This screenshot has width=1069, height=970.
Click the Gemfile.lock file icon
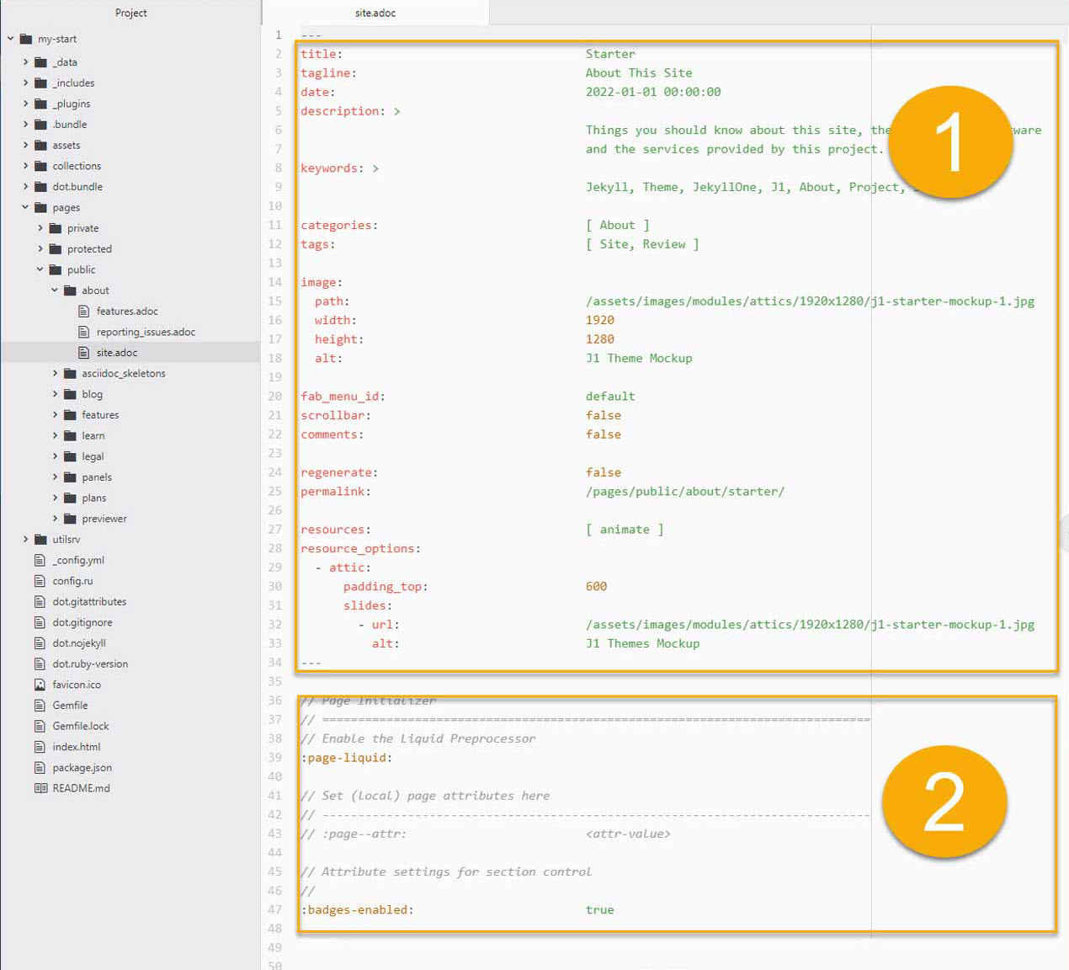click(40, 726)
